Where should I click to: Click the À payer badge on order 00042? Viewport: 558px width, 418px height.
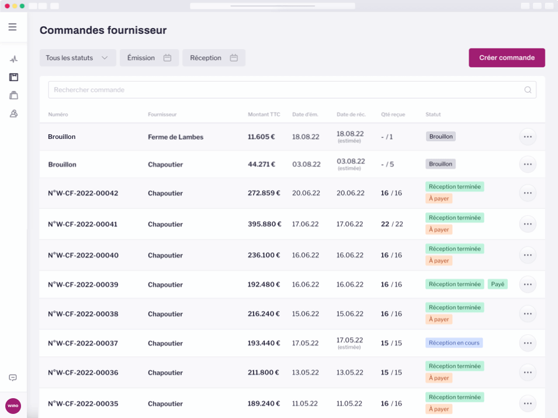439,198
